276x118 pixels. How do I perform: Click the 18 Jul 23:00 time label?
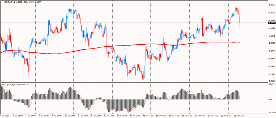[x=174, y=116]
